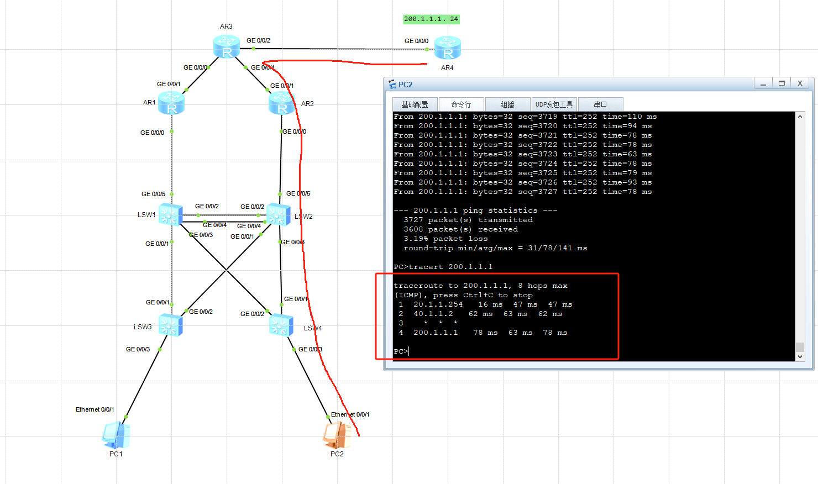This screenshot has width=818, height=484.
Task: Click the terminal scrollbar up arrow
Action: point(800,117)
